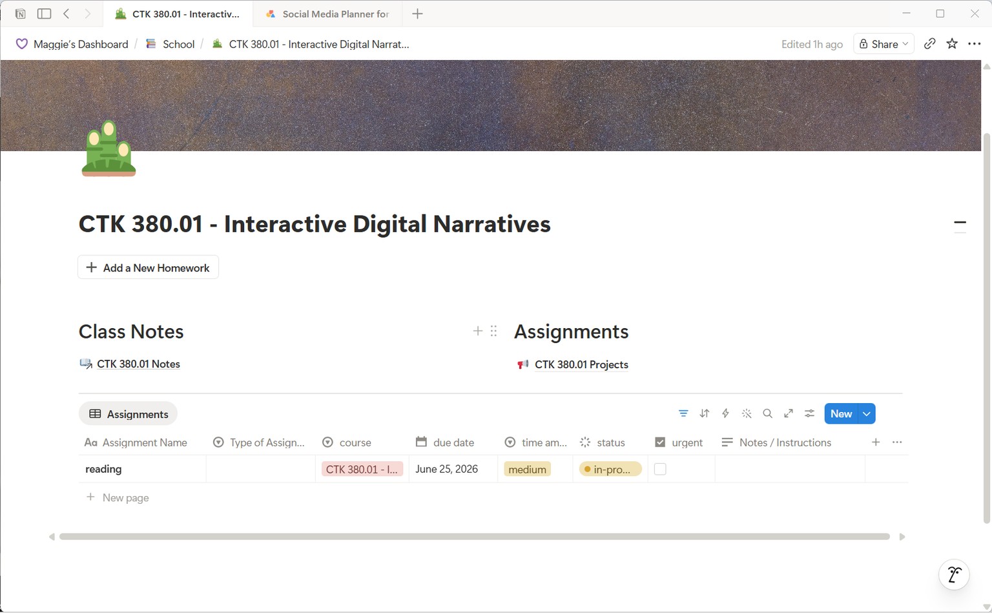Switch to CTK 380.01 Interactive tab
The image size is (992, 613).
[x=177, y=14]
